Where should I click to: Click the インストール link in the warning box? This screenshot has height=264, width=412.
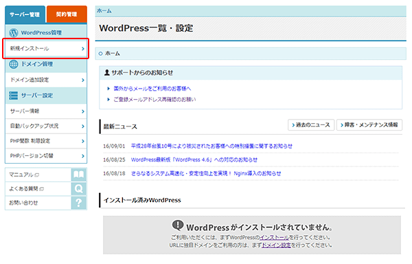[274, 238]
